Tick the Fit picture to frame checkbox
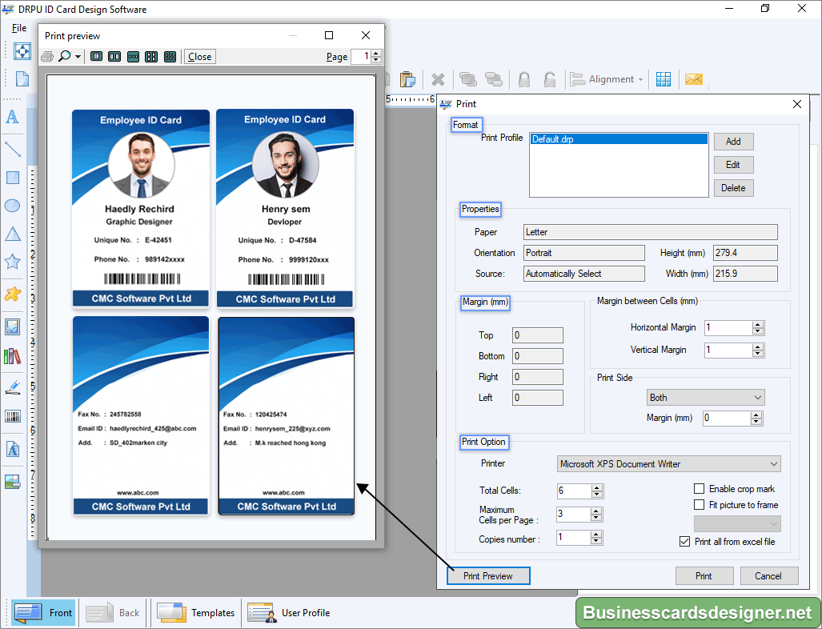 [699, 504]
